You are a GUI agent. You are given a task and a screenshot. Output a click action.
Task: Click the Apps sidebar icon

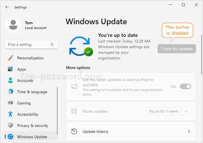tap(10, 69)
